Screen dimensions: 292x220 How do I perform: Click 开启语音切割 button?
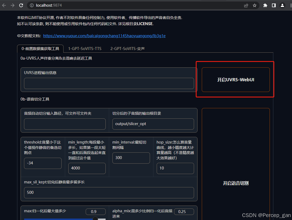click(236, 164)
